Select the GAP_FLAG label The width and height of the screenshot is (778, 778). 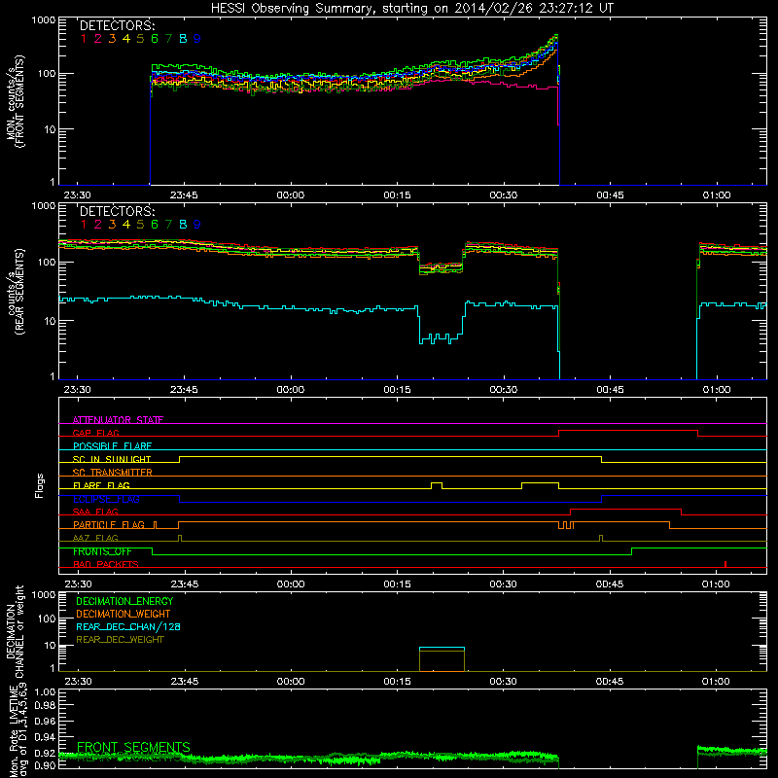(95, 433)
